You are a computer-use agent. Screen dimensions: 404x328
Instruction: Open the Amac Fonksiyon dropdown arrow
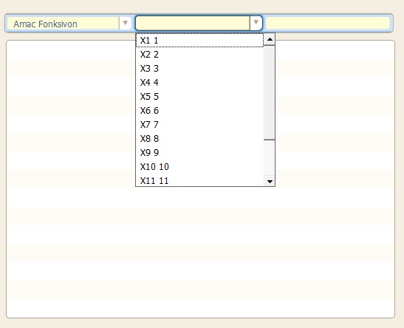coord(126,23)
